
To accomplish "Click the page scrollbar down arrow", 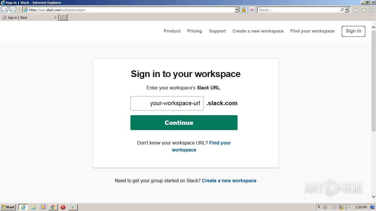I will coord(374,197).
